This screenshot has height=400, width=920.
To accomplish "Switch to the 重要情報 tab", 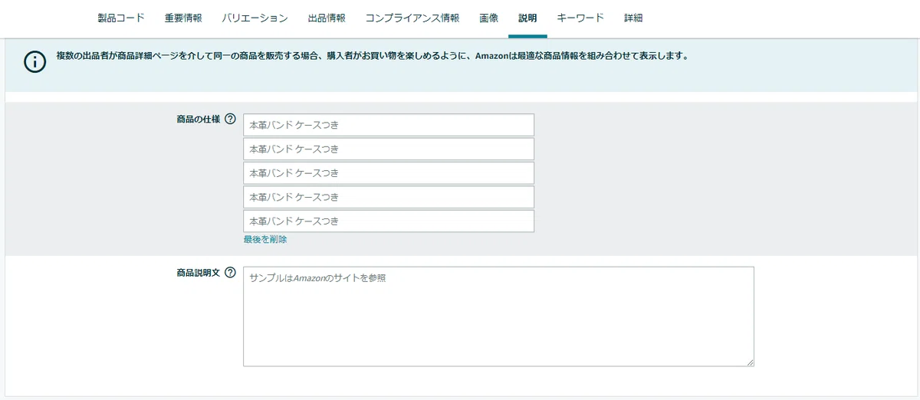I will click(183, 18).
